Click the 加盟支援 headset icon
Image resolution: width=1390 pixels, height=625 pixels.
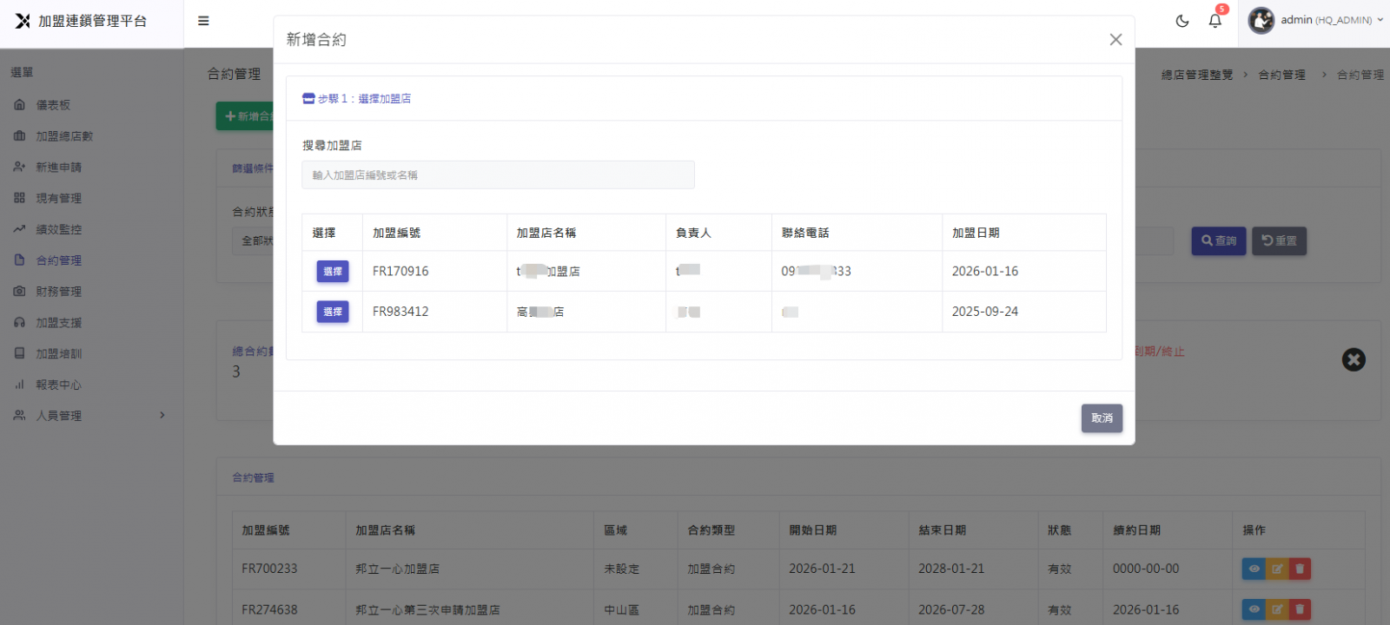coord(19,323)
